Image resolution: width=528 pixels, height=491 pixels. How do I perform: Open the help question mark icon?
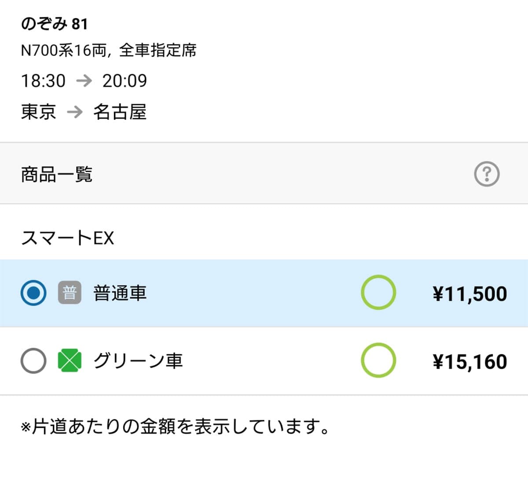(x=487, y=174)
